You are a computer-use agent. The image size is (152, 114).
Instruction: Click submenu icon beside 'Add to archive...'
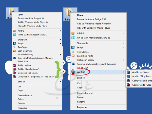[x=128, y=72]
